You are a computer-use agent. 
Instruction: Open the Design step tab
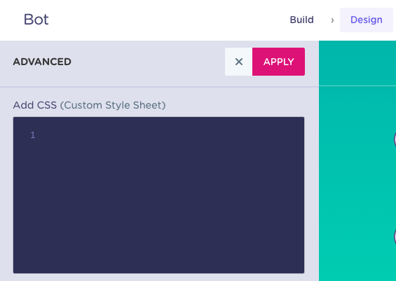(x=366, y=20)
